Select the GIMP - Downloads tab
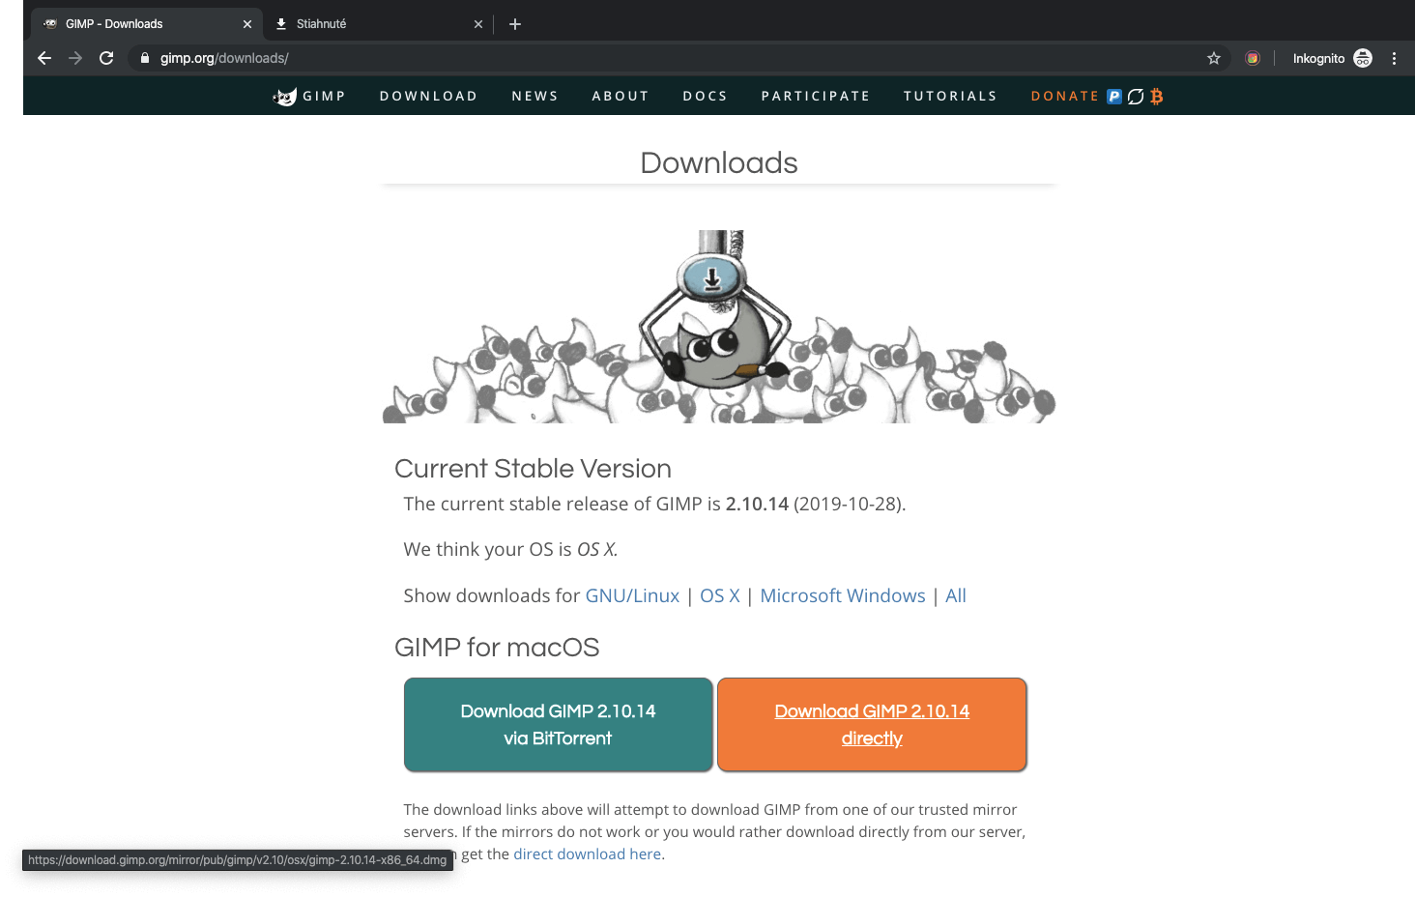Image resolution: width=1415 pixels, height=897 pixels. (145, 24)
